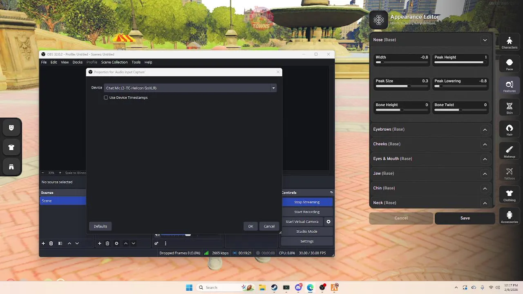
Task: Open the Hair category icon
Action: coord(509,130)
